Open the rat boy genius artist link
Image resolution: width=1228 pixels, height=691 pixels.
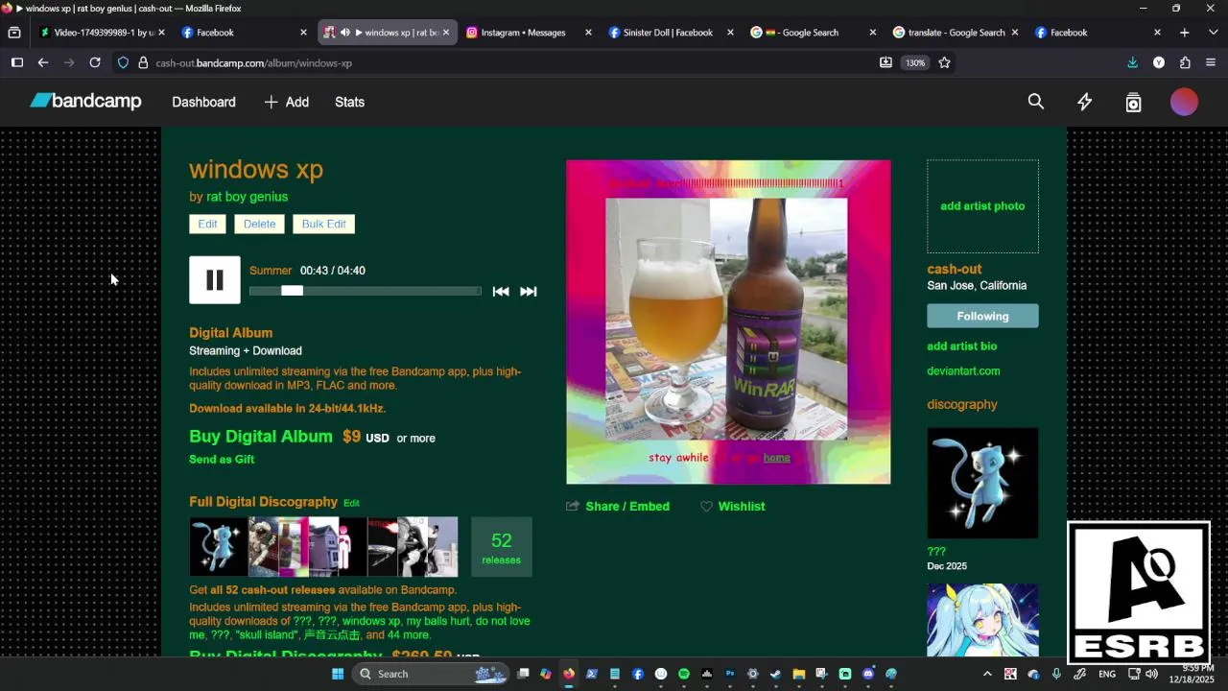(x=247, y=197)
